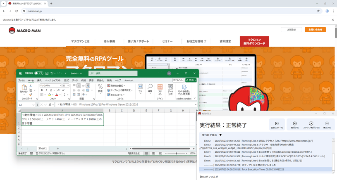Click the red Font Color swatch
337x180 pixels.
coord(57,95)
